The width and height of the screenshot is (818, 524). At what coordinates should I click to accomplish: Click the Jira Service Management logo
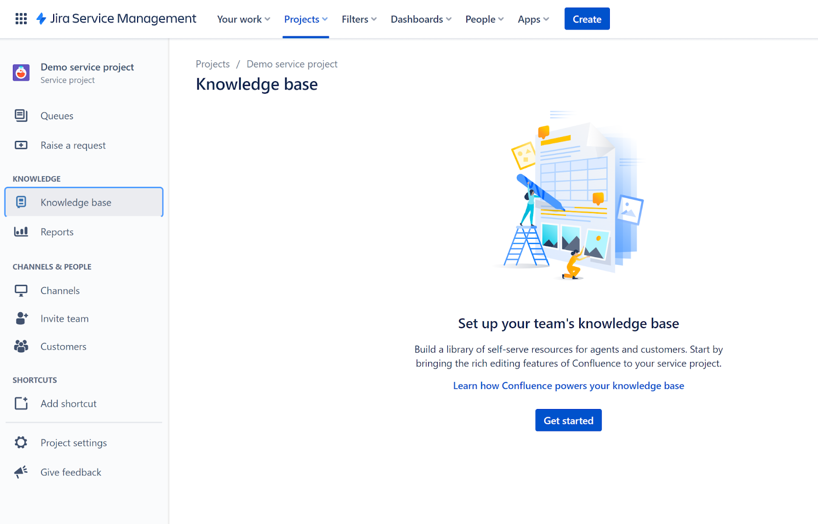pyautogui.click(x=117, y=19)
